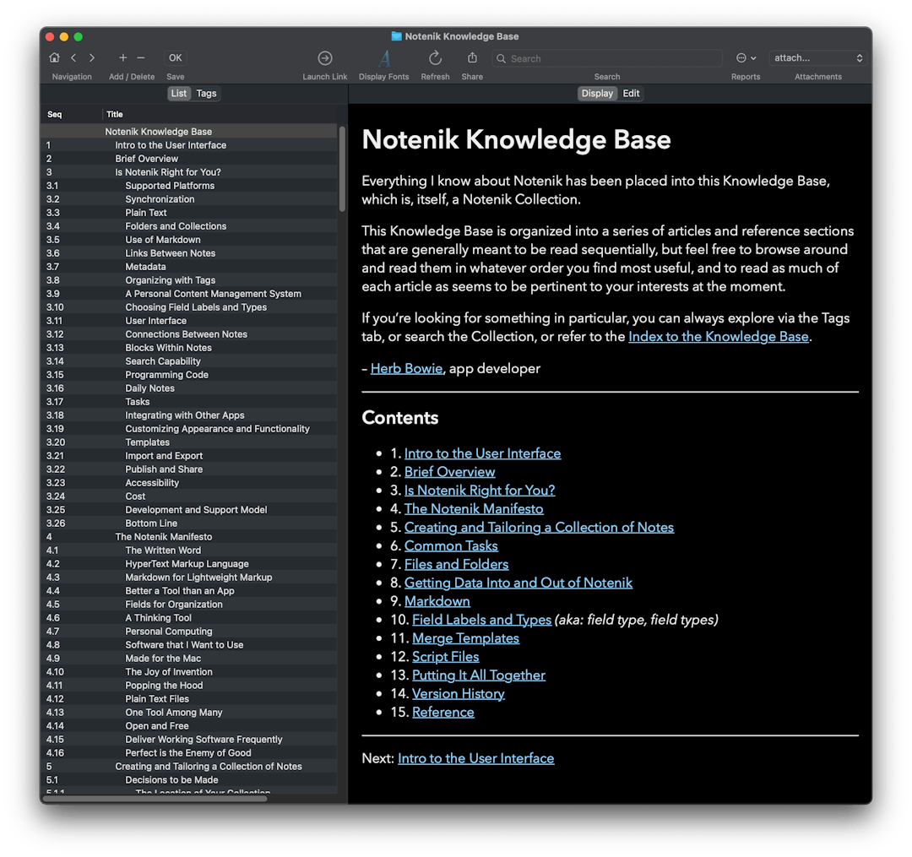The height and width of the screenshot is (857, 912).
Task: Click the Launch Link toolbar icon
Action: click(x=324, y=58)
